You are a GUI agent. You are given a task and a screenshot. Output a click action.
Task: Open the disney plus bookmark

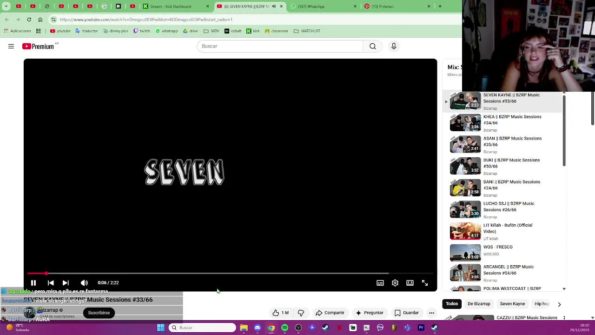pos(115,31)
